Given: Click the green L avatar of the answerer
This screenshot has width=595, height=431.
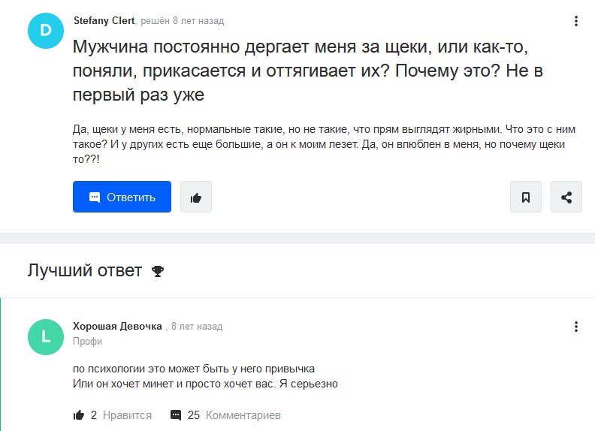Looking at the screenshot, I should pos(46,336).
